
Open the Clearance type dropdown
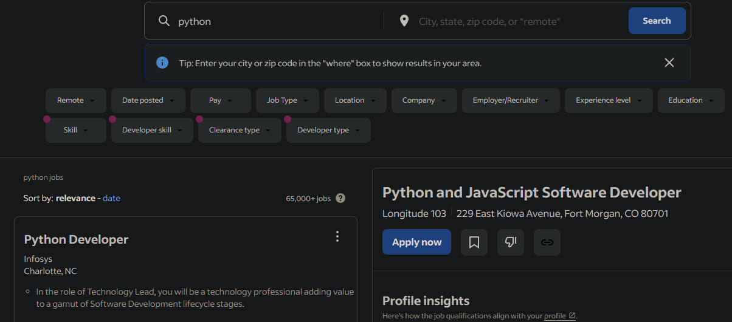point(240,130)
